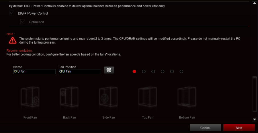Click the Back Fan label
258x133 pixels.
(69, 118)
